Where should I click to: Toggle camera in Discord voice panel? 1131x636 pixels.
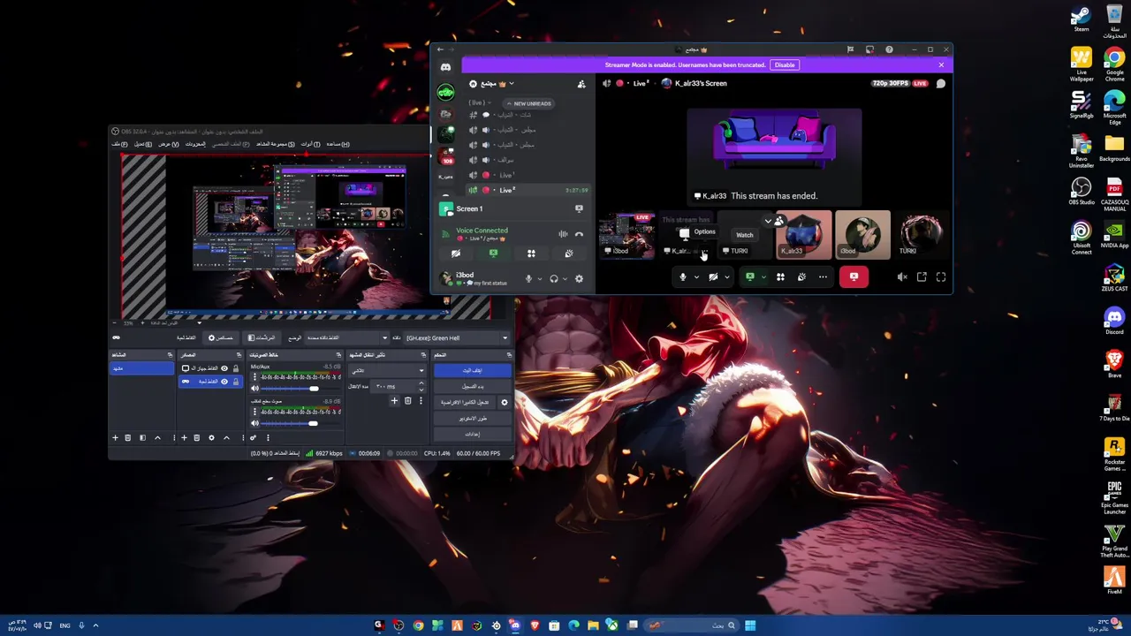[x=456, y=254]
